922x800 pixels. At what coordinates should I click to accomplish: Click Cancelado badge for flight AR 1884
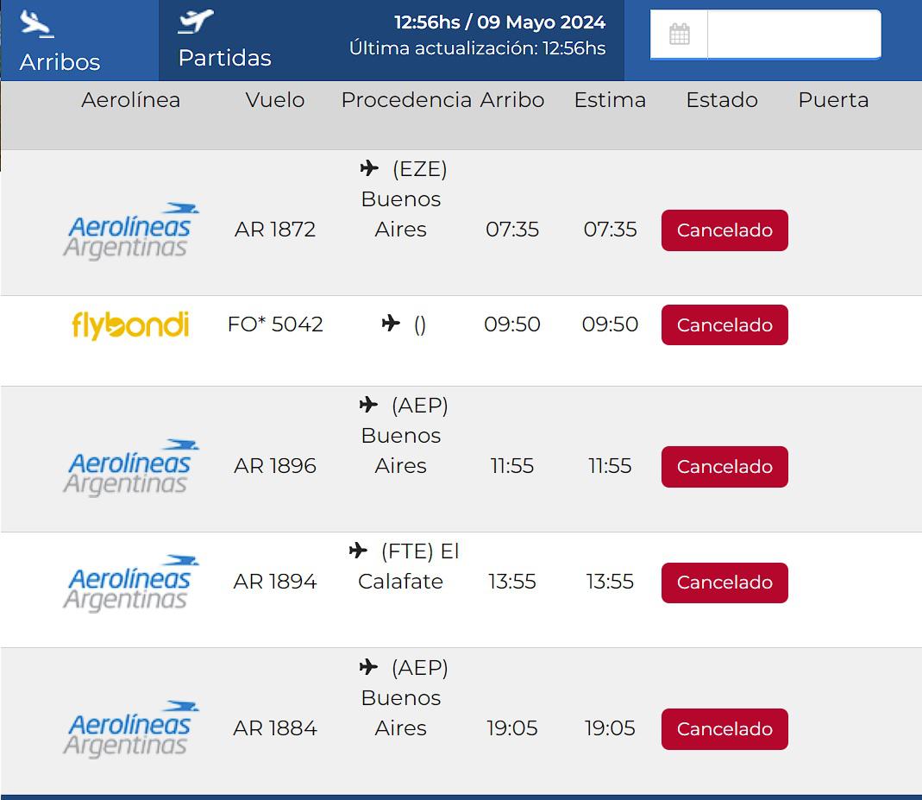724,729
